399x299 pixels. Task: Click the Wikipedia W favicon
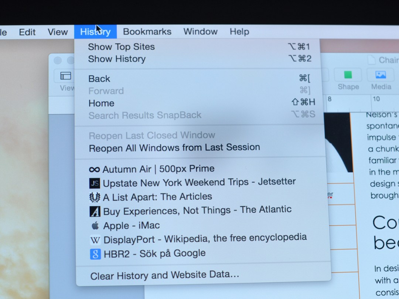click(95, 240)
